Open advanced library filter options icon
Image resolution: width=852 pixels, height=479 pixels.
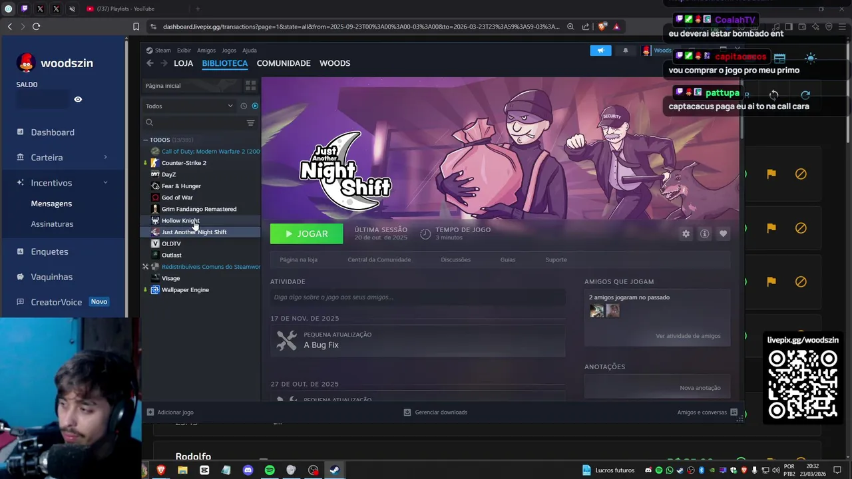250,122
